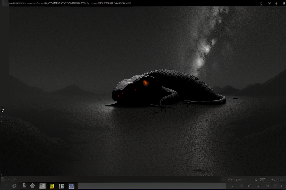Image resolution: width=286 pixels, height=190 pixels.
Task: Click the blue grid icon in the bottom bar
Action: click(x=71, y=186)
